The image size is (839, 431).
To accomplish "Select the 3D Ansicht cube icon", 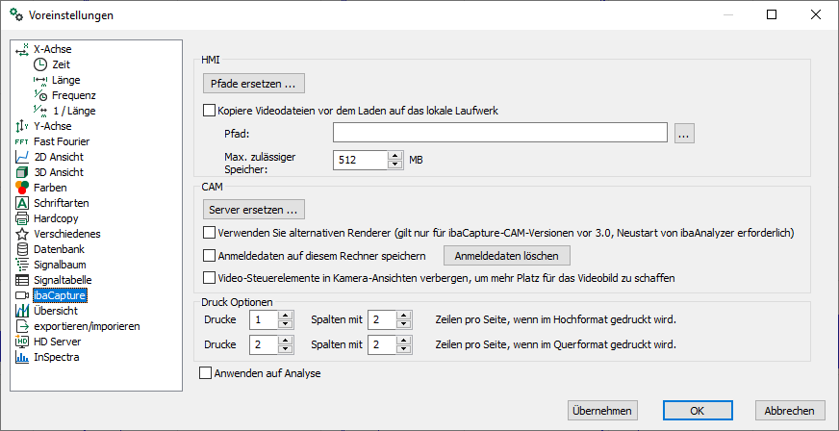I will pos(23,172).
